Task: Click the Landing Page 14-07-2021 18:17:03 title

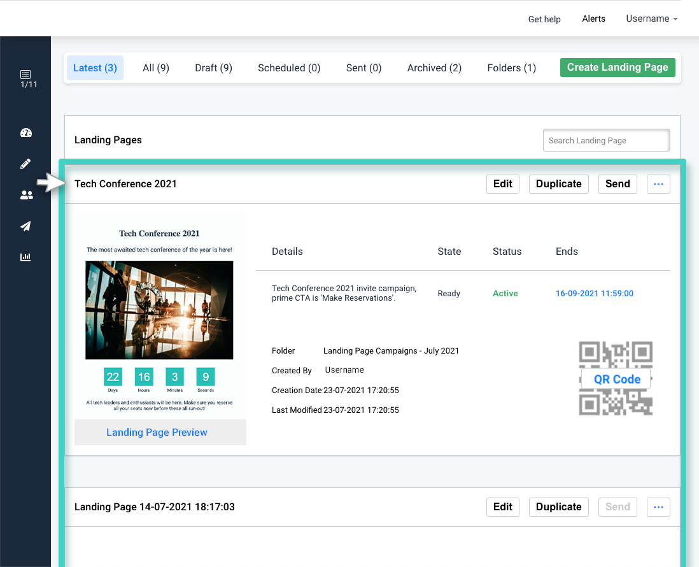Action: click(155, 506)
